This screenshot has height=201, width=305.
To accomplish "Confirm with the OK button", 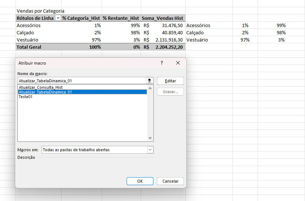I will (140, 181).
